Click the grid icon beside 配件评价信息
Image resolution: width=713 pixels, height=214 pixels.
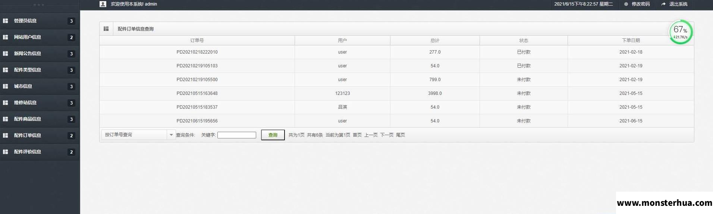point(6,152)
